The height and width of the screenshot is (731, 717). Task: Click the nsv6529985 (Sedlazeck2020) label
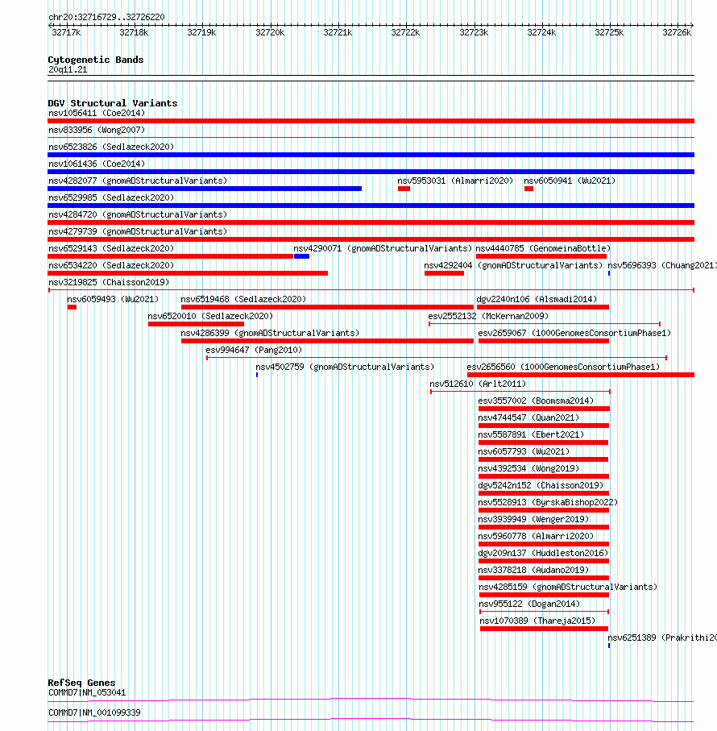(x=111, y=197)
